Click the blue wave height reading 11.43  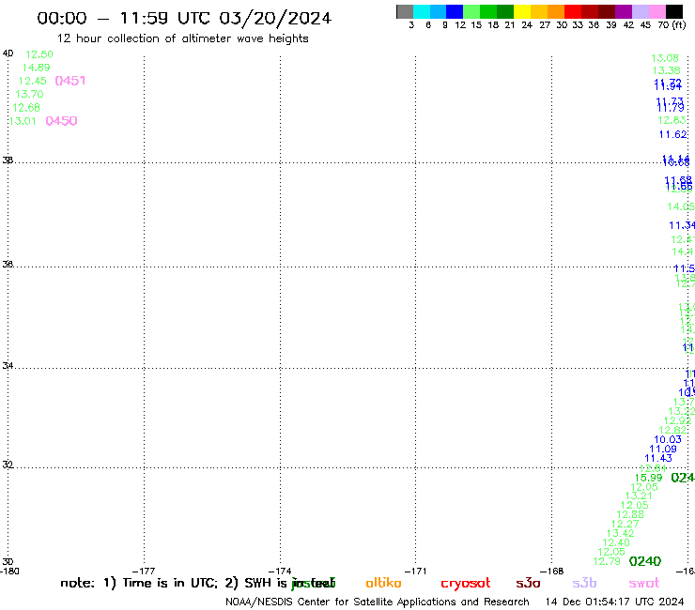(658, 458)
